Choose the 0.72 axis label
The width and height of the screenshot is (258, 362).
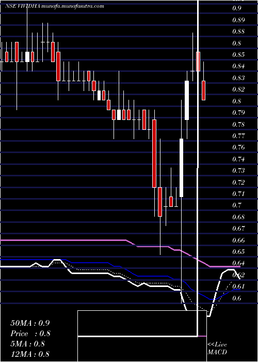tap(238, 183)
